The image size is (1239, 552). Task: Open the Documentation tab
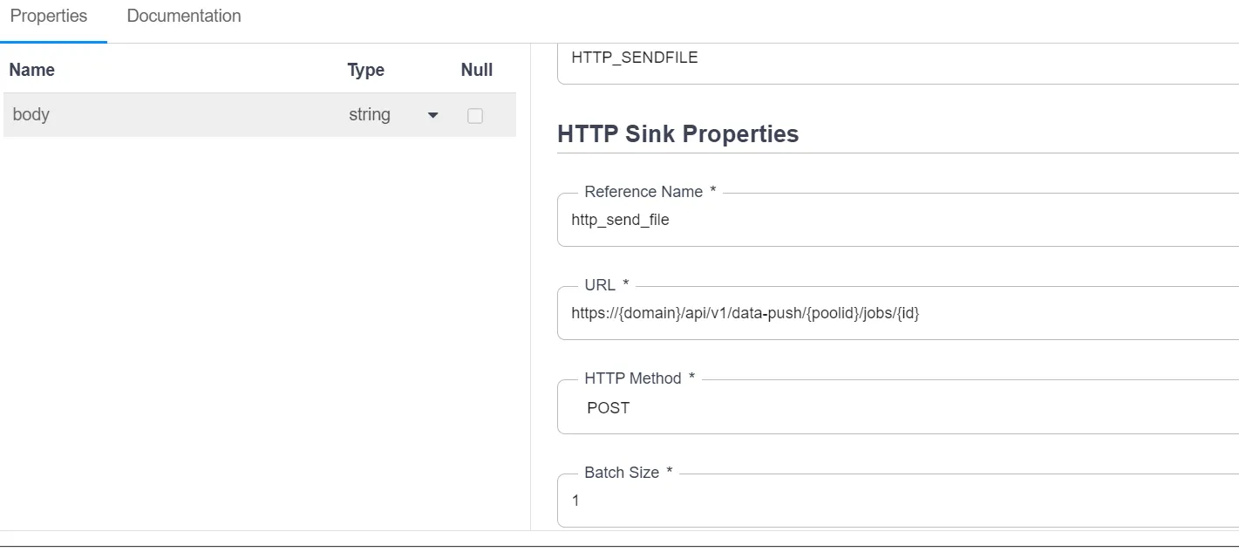coord(184,17)
